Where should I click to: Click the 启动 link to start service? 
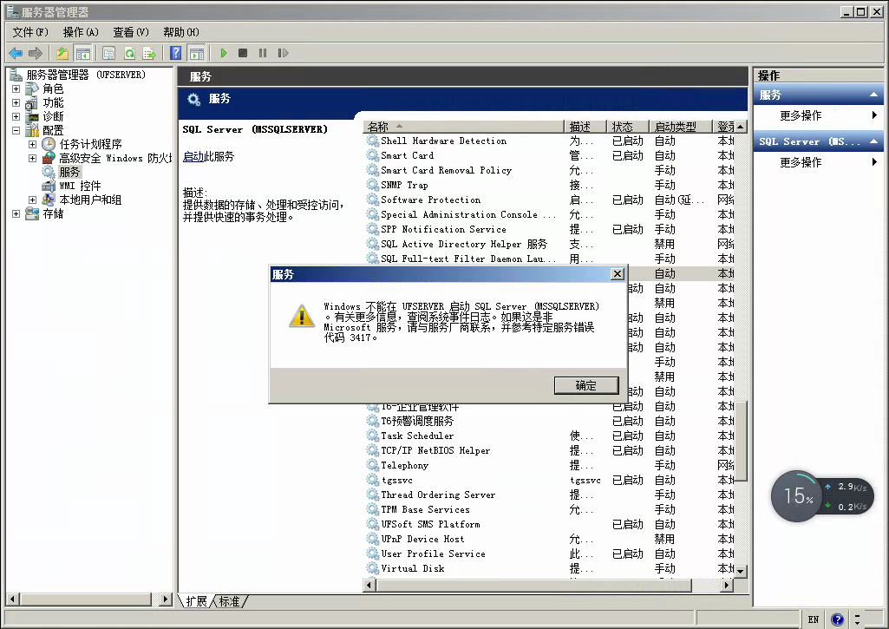tap(193, 156)
